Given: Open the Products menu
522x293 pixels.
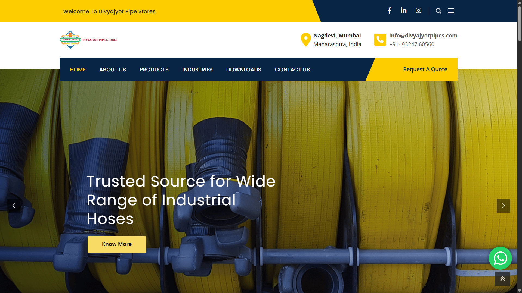Looking at the screenshot, I should pyautogui.click(x=154, y=70).
